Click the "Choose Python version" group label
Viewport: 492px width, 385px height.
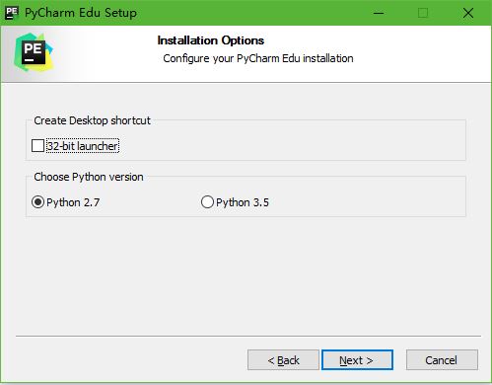coord(89,177)
